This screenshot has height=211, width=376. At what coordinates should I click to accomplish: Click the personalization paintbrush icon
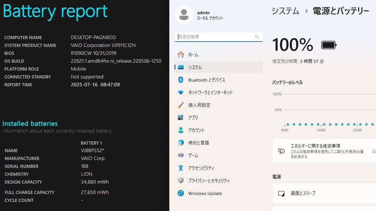180,105
